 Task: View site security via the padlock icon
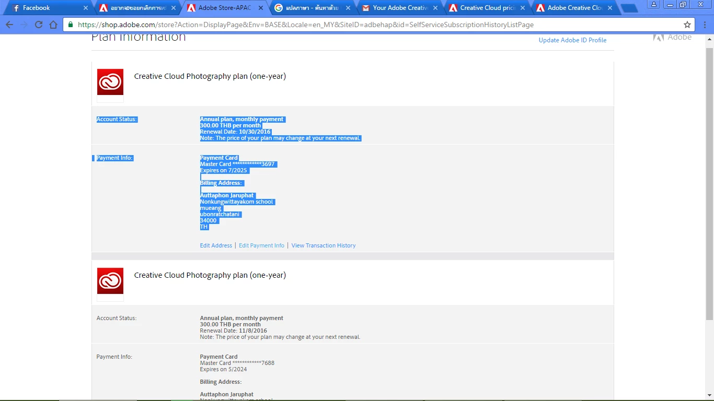tap(71, 25)
